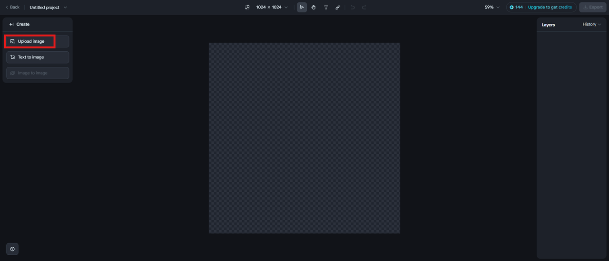Screen dimensions: 609x261
Task: Click Upgrade to get credits
Action: pos(550,7)
